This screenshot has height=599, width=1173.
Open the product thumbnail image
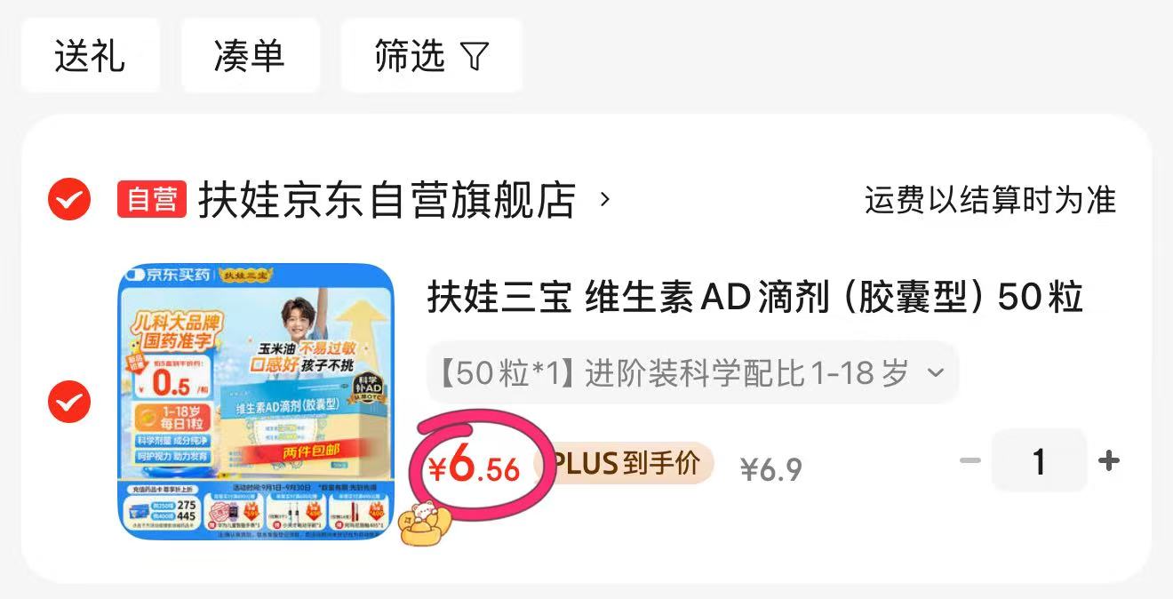[x=256, y=401]
